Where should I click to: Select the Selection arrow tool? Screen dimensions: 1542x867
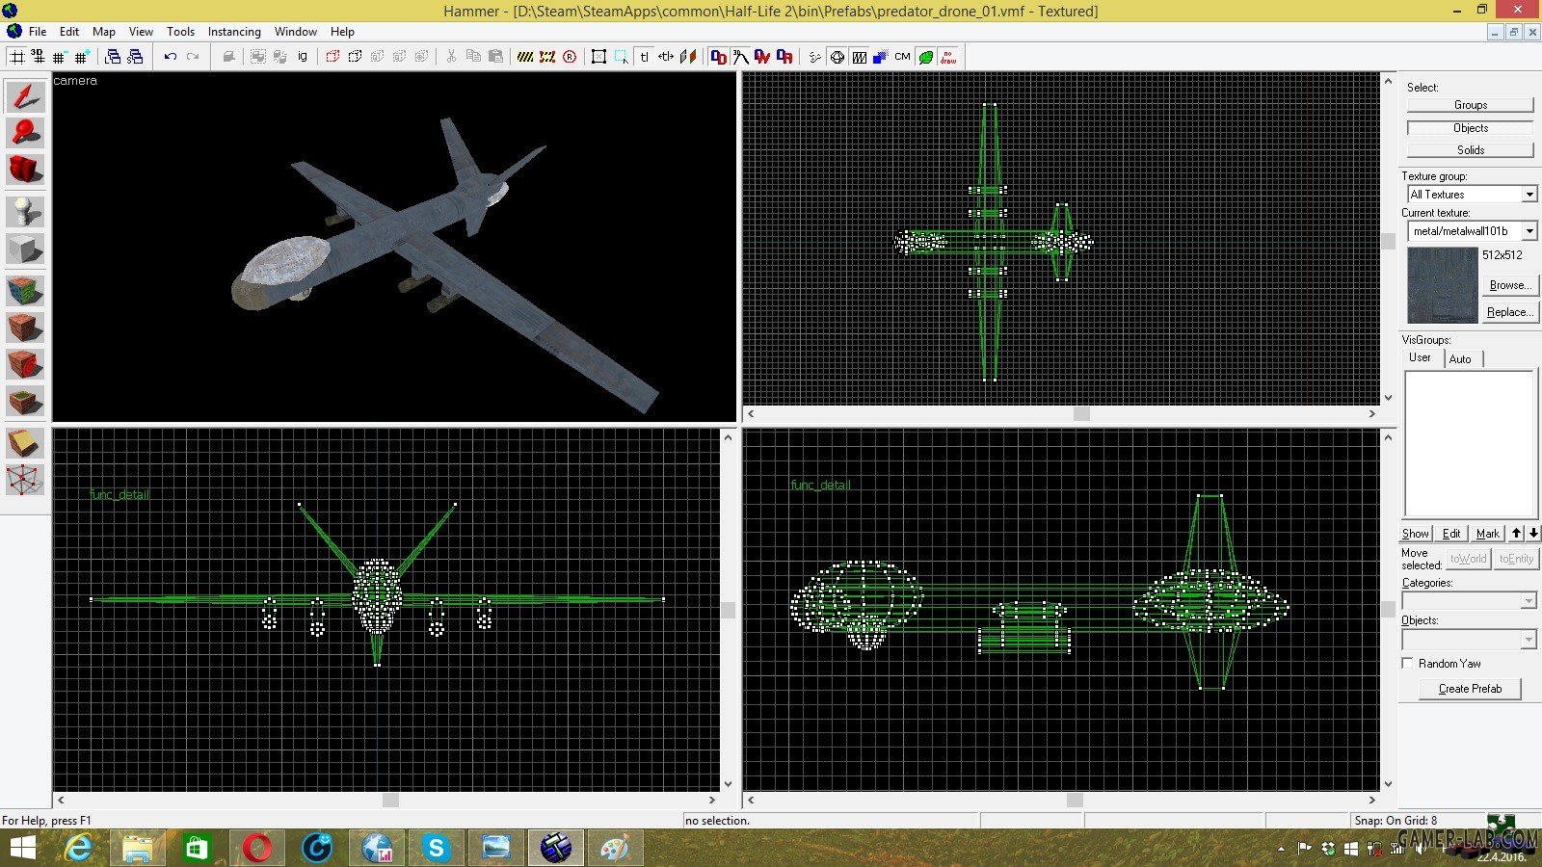(x=26, y=96)
